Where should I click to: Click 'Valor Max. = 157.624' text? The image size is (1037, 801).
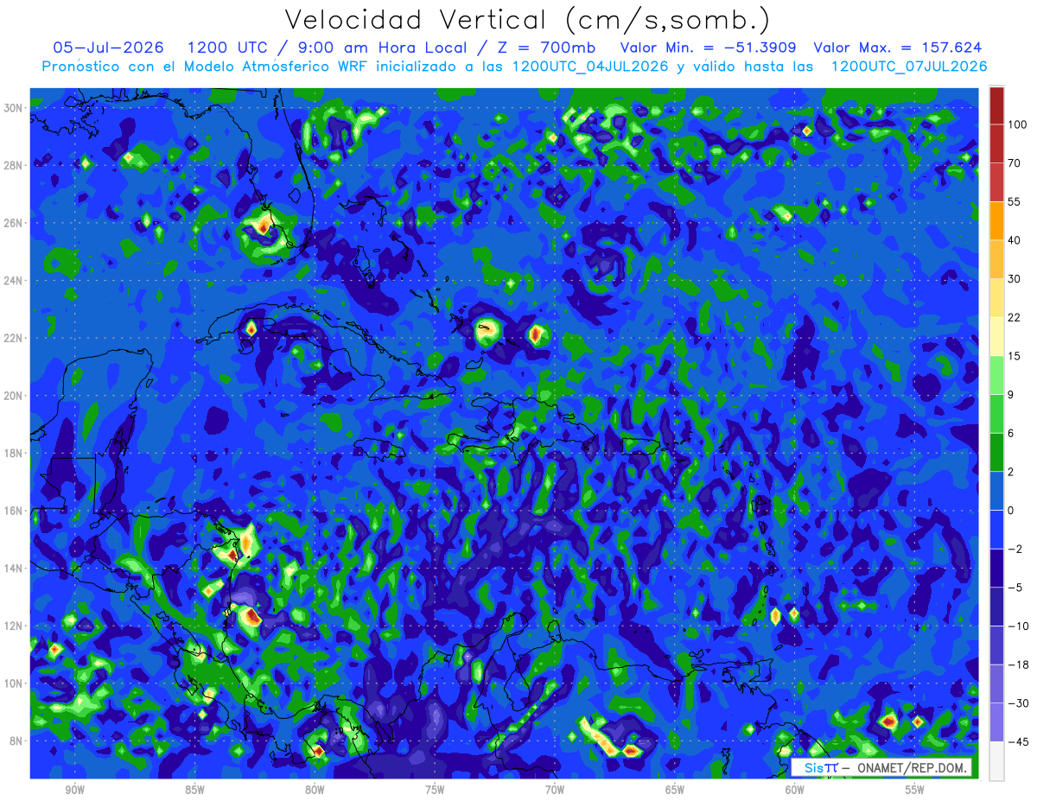click(x=898, y=48)
